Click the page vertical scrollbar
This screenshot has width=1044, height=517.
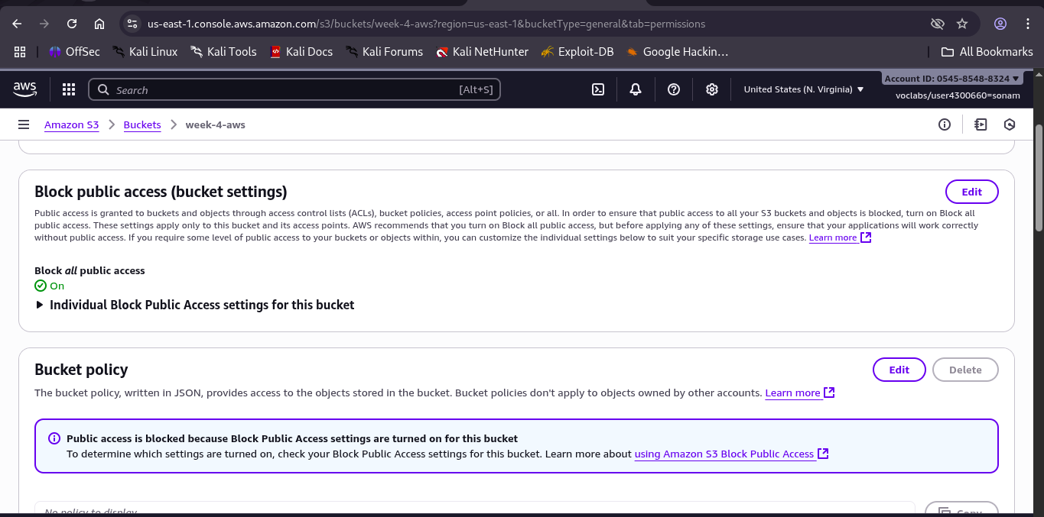click(1039, 177)
